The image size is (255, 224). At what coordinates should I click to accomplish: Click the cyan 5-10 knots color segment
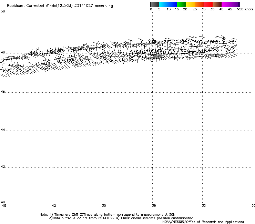[163, 4]
